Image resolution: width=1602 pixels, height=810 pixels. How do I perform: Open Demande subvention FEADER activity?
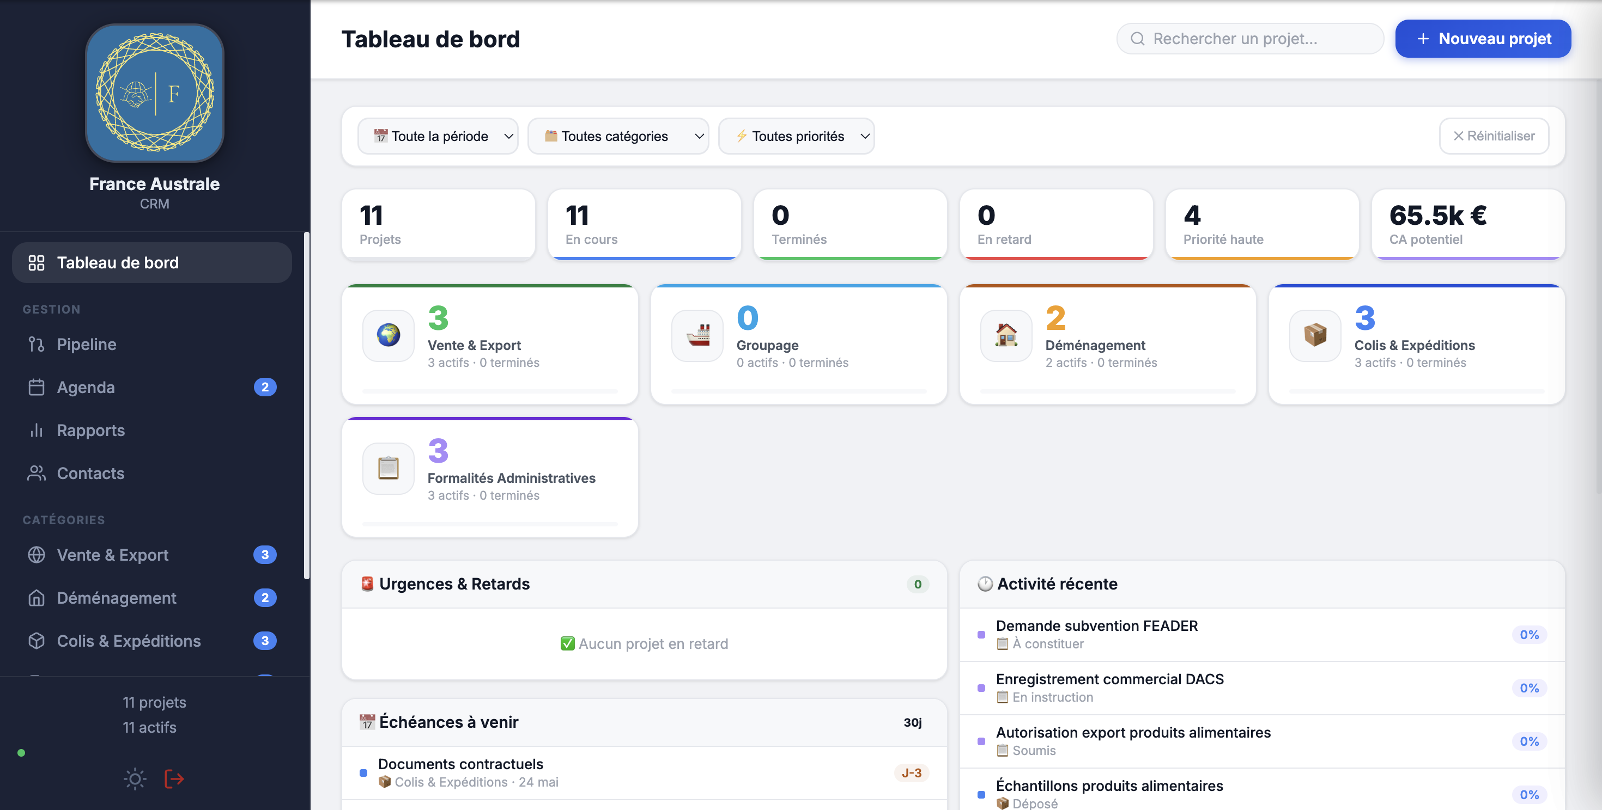point(1262,635)
